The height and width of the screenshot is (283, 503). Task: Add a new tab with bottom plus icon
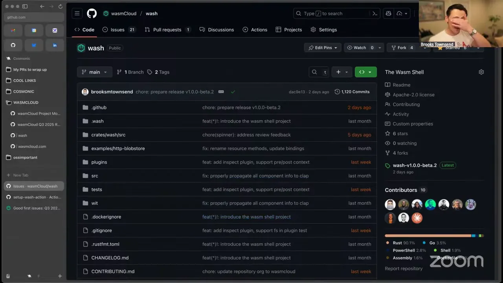pyautogui.click(x=60, y=276)
